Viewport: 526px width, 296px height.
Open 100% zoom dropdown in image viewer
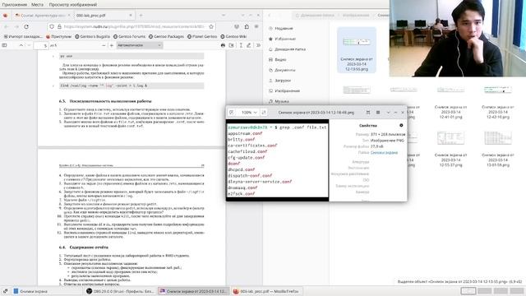[249, 113]
